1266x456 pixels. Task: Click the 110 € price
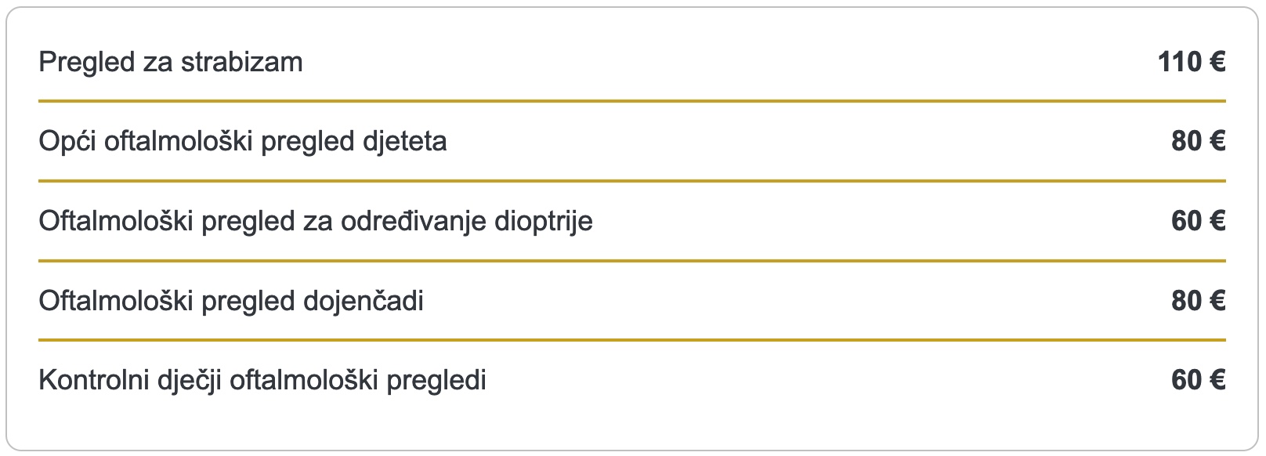(1191, 62)
